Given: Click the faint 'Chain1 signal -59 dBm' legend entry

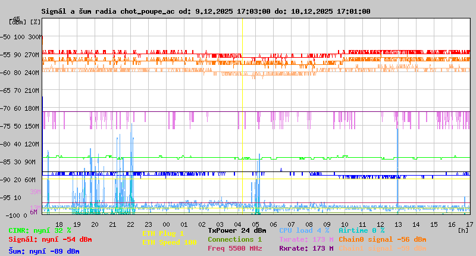Looking at the screenshot, I should tap(383, 248).
